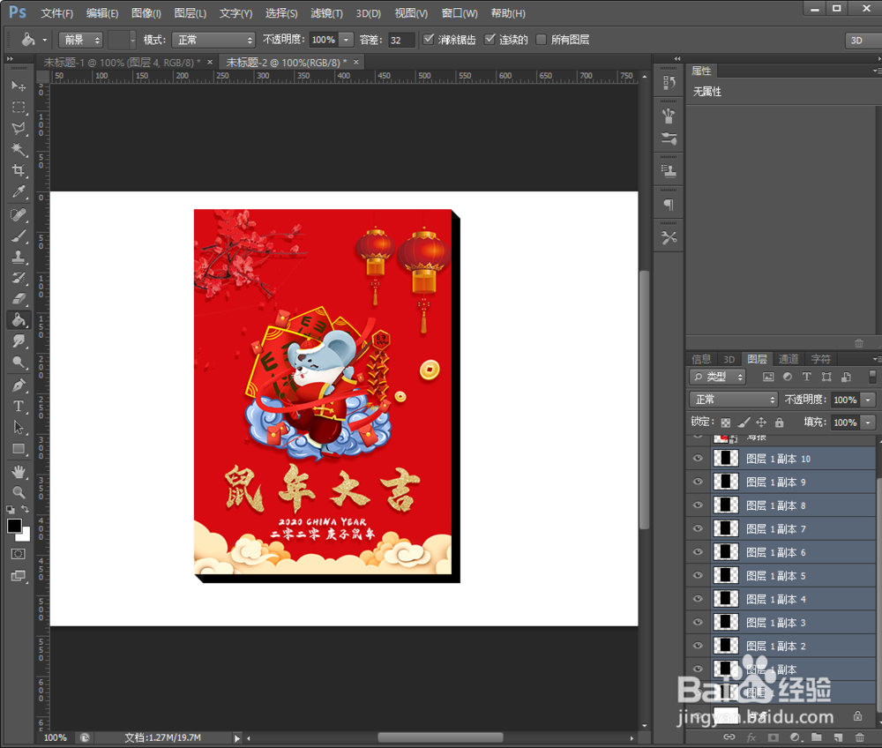Viewport: 882px width, 748px height.
Task: Hide layer 图层 1 副本 3
Action: (698, 623)
